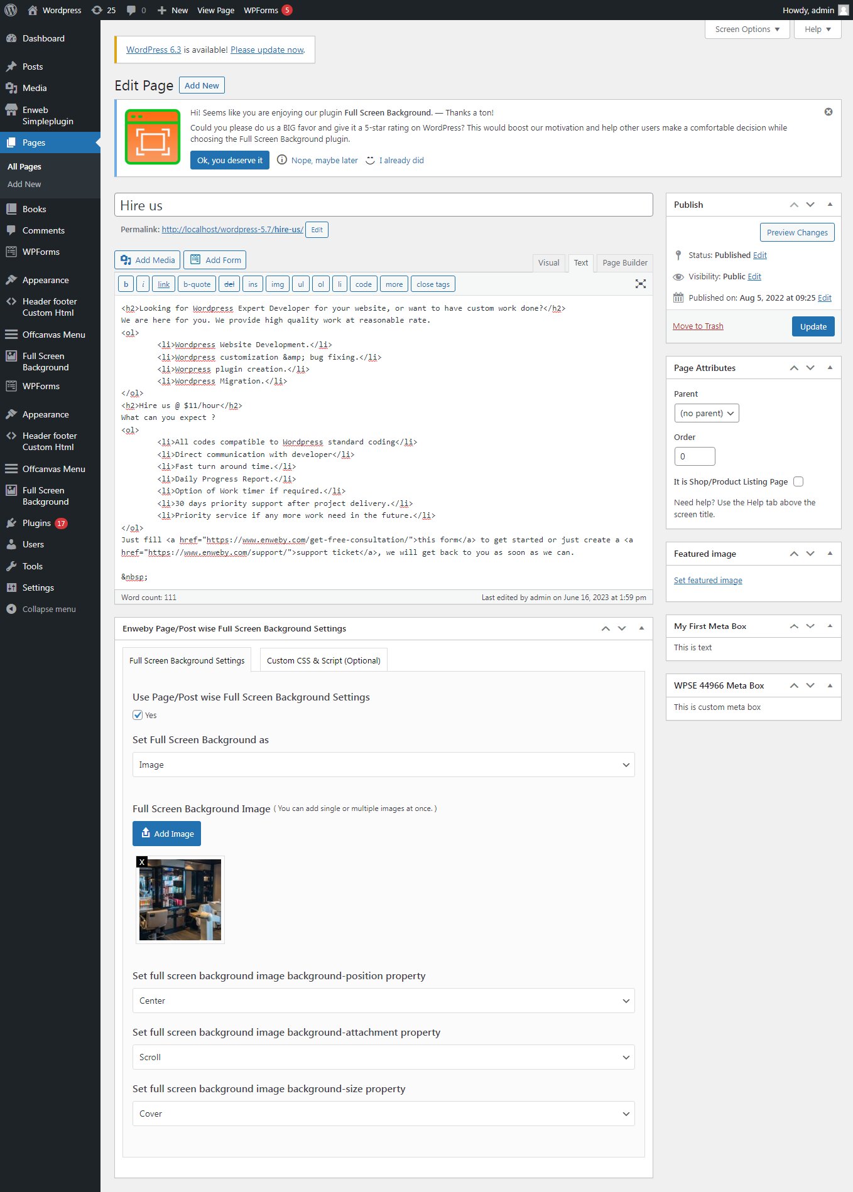Open background-attachment Scroll dropdown
Image resolution: width=853 pixels, height=1192 pixels.
(x=383, y=1057)
